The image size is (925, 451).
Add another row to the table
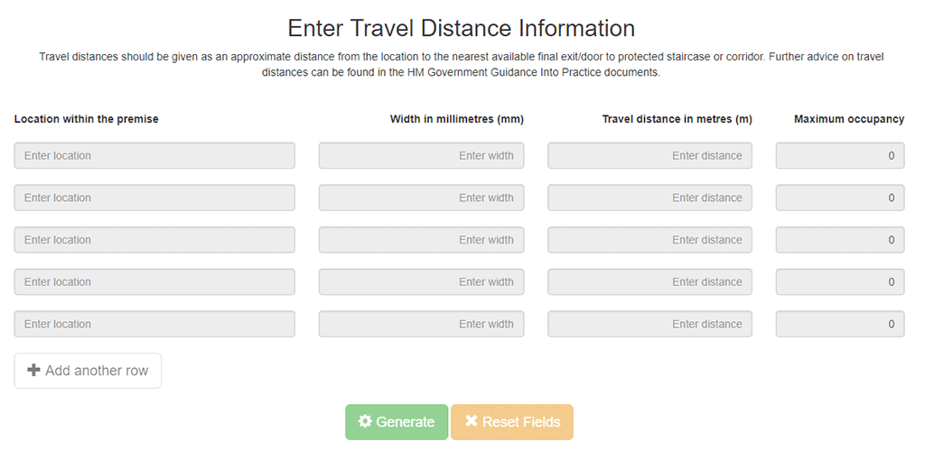pyautogui.click(x=88, y=371)
